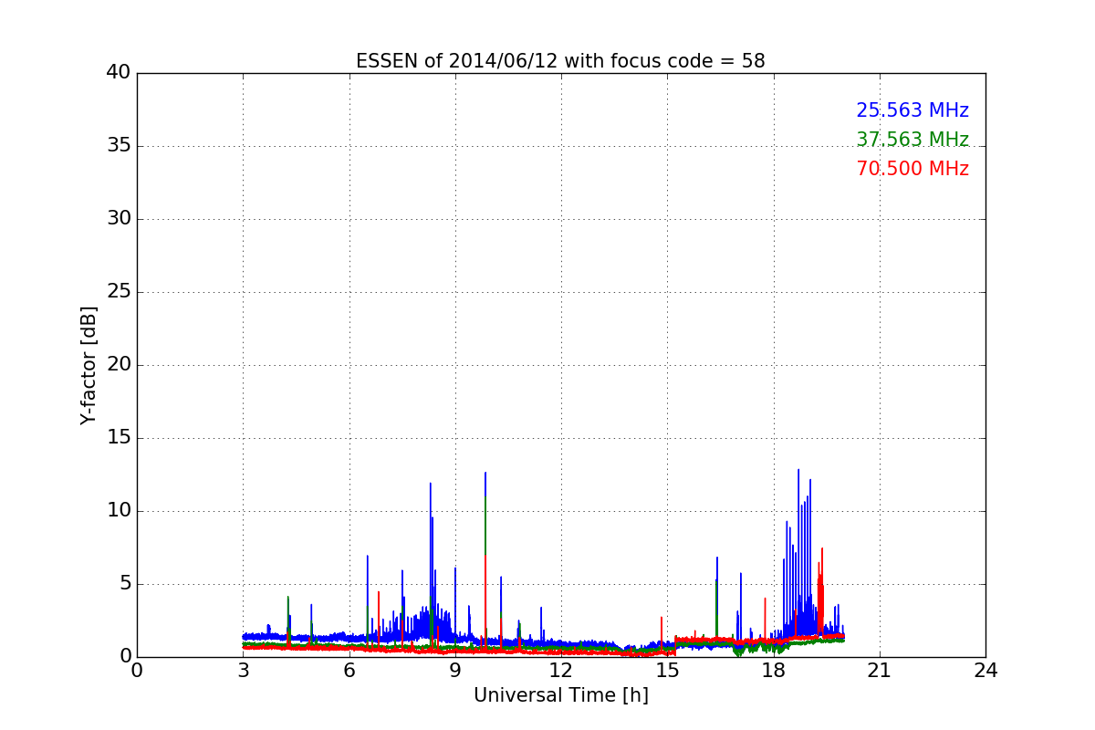Click y-axis tick label '35'
This screenshot has width=1095, height=730.
[x=119, y=146]
